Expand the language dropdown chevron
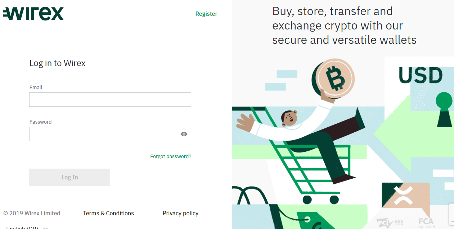Viewport: 454px width, 229px height. (45, 228)
